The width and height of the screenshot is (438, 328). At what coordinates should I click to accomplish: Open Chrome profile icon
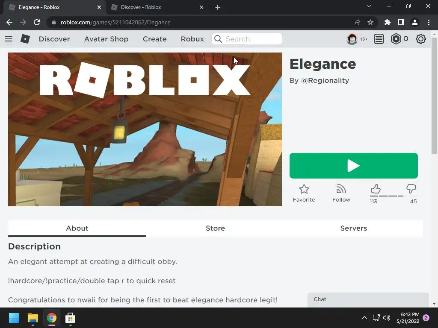[415, 22]
